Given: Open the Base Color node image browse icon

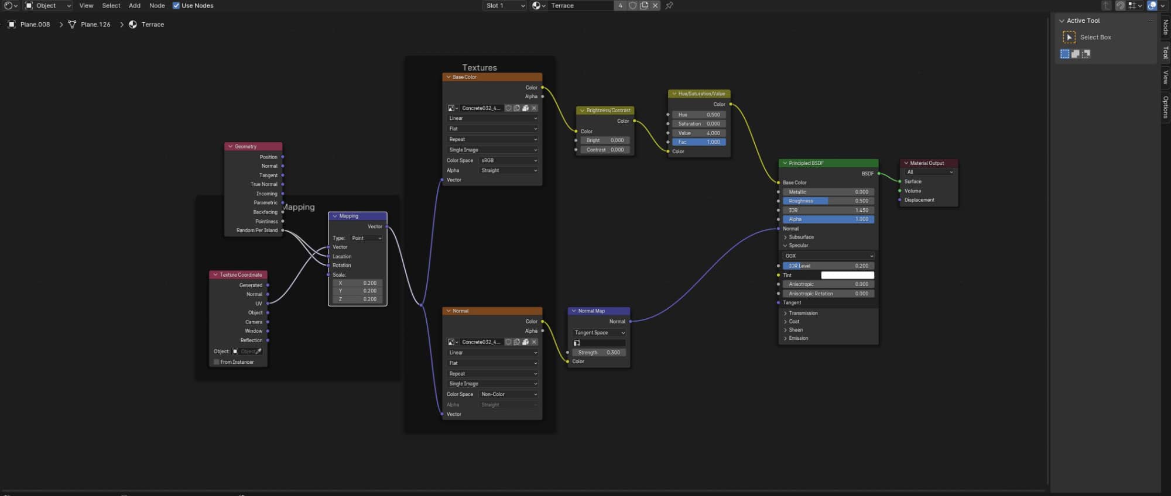Looking at the screenshot, I should [453, 108].
